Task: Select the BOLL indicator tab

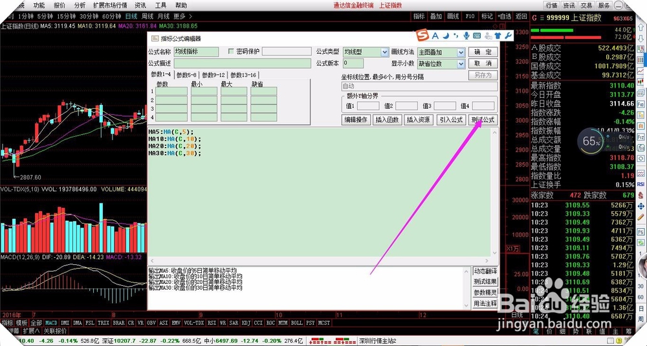Action: tap(296, 323)
